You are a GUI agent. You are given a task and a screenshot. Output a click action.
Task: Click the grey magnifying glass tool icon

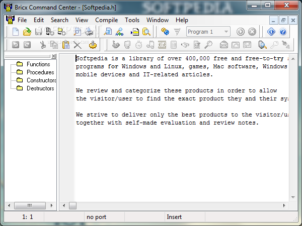(208, 45)
